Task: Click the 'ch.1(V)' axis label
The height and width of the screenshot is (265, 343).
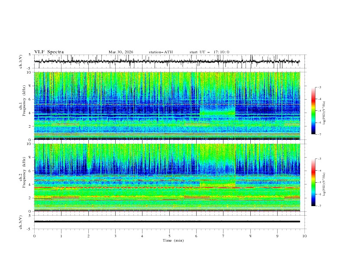Action: [x=21, y=61]
